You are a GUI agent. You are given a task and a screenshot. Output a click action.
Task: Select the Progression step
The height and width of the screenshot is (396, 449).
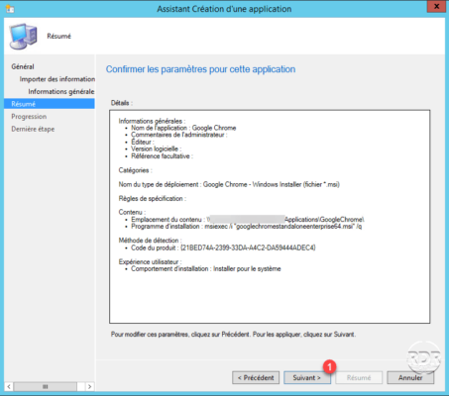click(29, 117)
